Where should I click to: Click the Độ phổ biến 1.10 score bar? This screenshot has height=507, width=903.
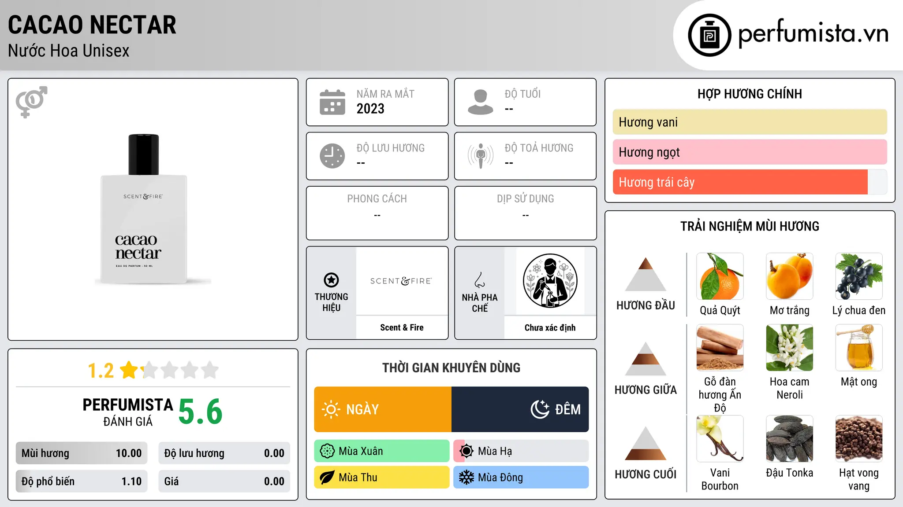point(82,481)
